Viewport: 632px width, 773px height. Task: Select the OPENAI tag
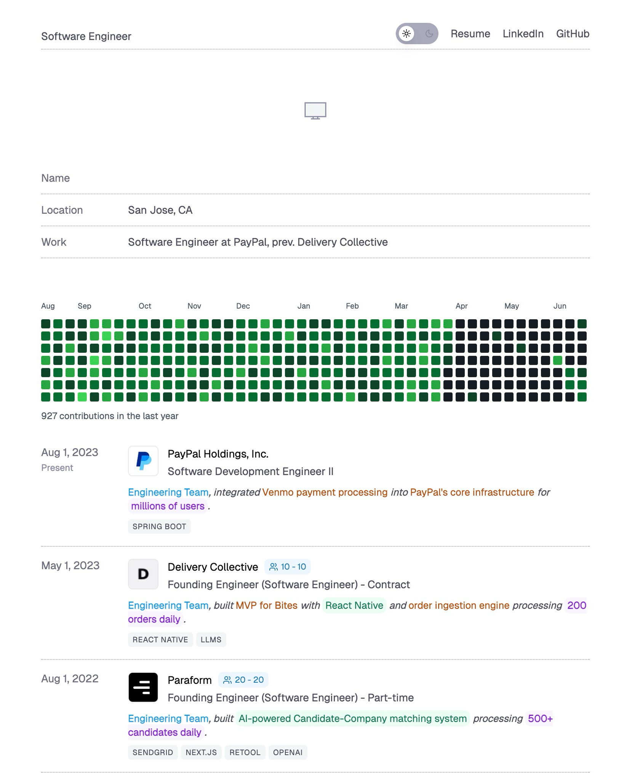tap(288, 752)
